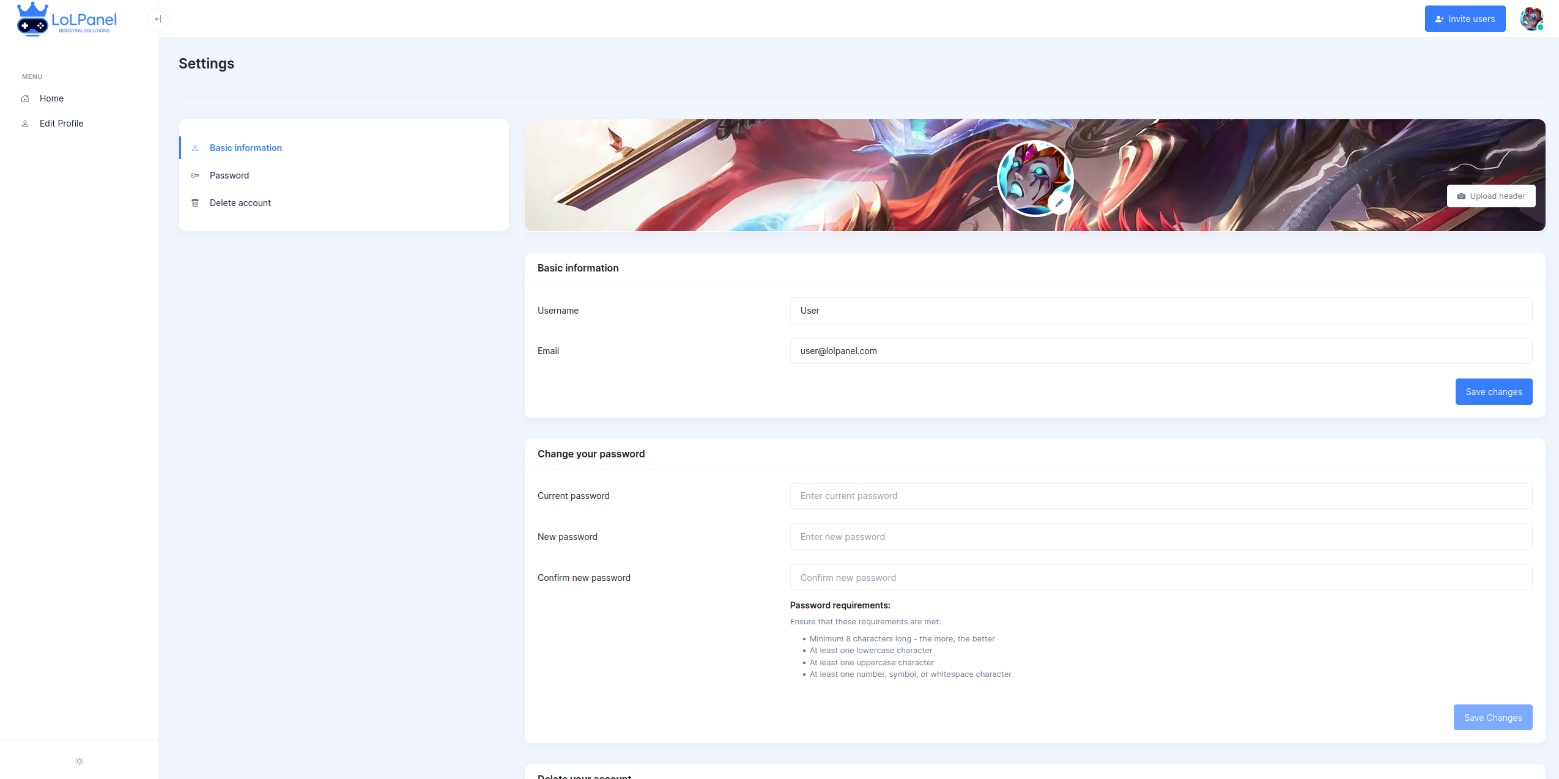Open user avatar menu in top bar
1559x779 pixels.
[x=1531, y=19]
